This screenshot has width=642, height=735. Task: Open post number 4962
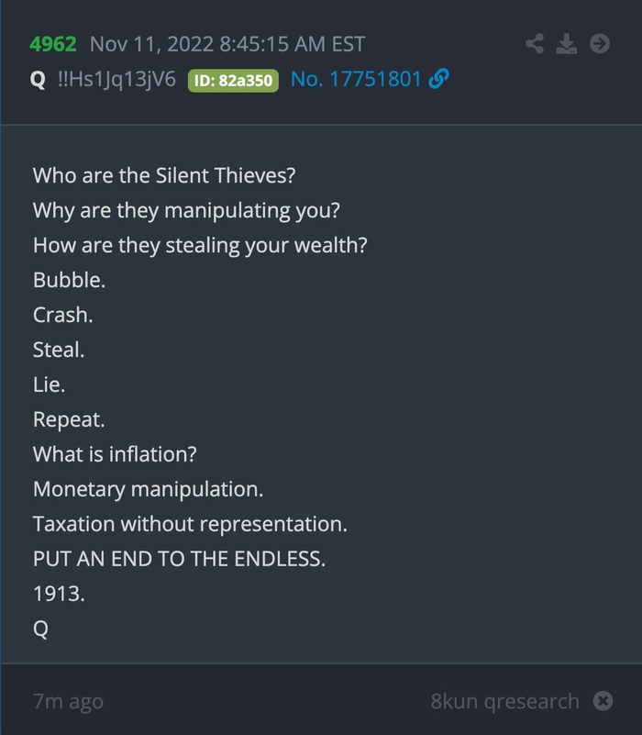tap(52, 44)
